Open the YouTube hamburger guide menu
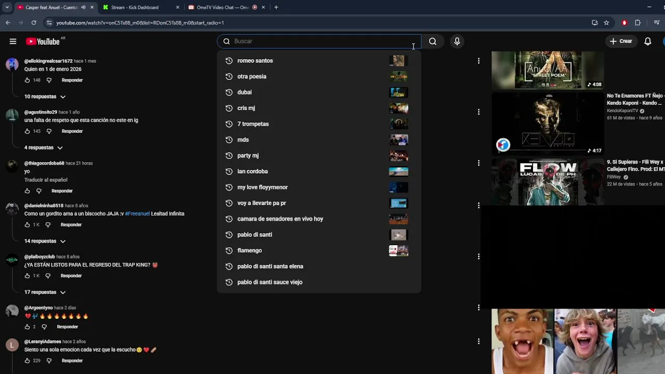 click(13, 42)
